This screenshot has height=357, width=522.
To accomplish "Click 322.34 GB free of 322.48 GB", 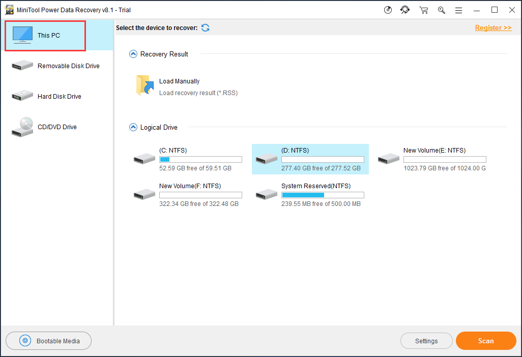I will tap(199, 203).
